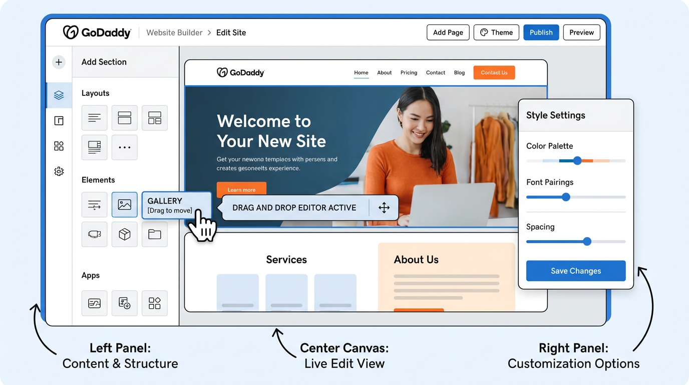The image size is (689, 385).
Task: Open the Theme picker
Action: 496,32
